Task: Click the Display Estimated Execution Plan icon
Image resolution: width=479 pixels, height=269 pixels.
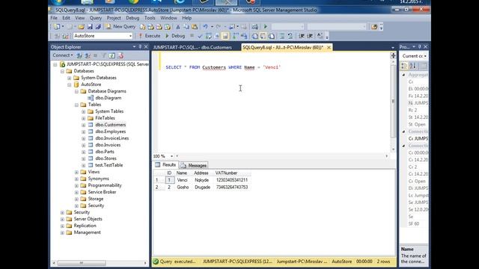Action: click(x=208, y=36)
